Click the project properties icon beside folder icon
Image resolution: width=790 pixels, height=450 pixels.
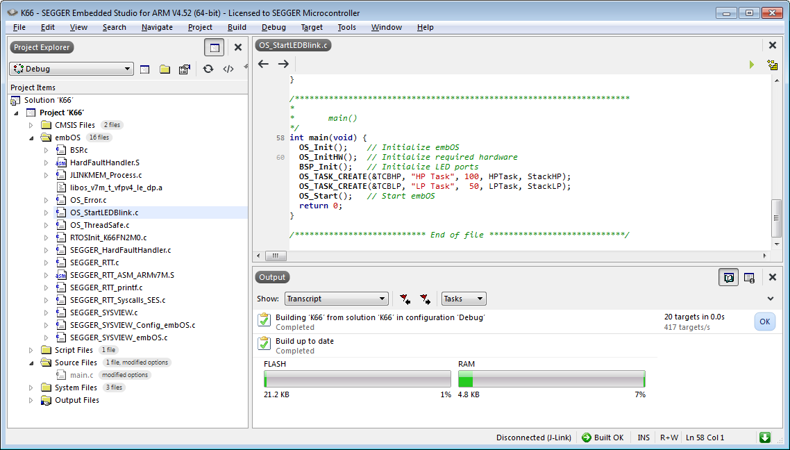coord(184,69)
